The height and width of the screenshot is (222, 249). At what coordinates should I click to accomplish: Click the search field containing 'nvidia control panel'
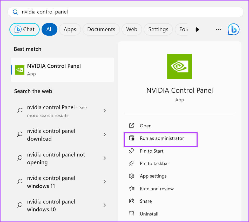125,12
